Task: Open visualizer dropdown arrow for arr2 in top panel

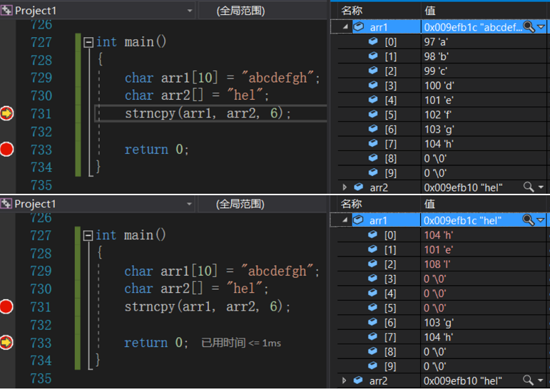Action: (541, 188)
